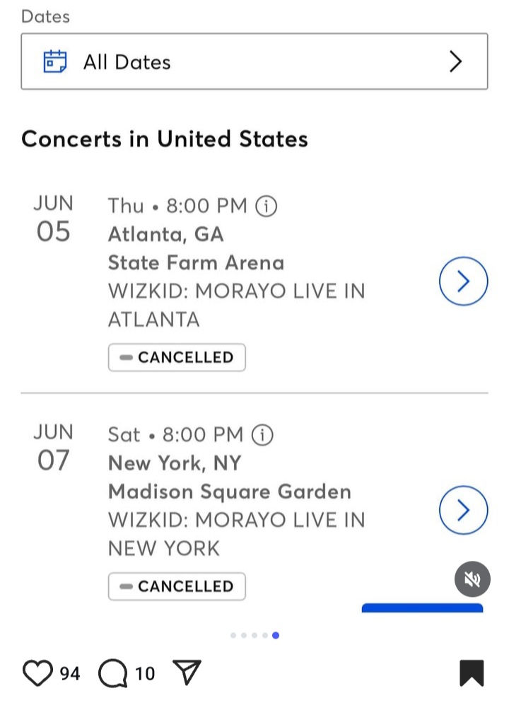The image size is (509, 703).
Task: Toggle the bookmark save icon
Action: point(472,673)
